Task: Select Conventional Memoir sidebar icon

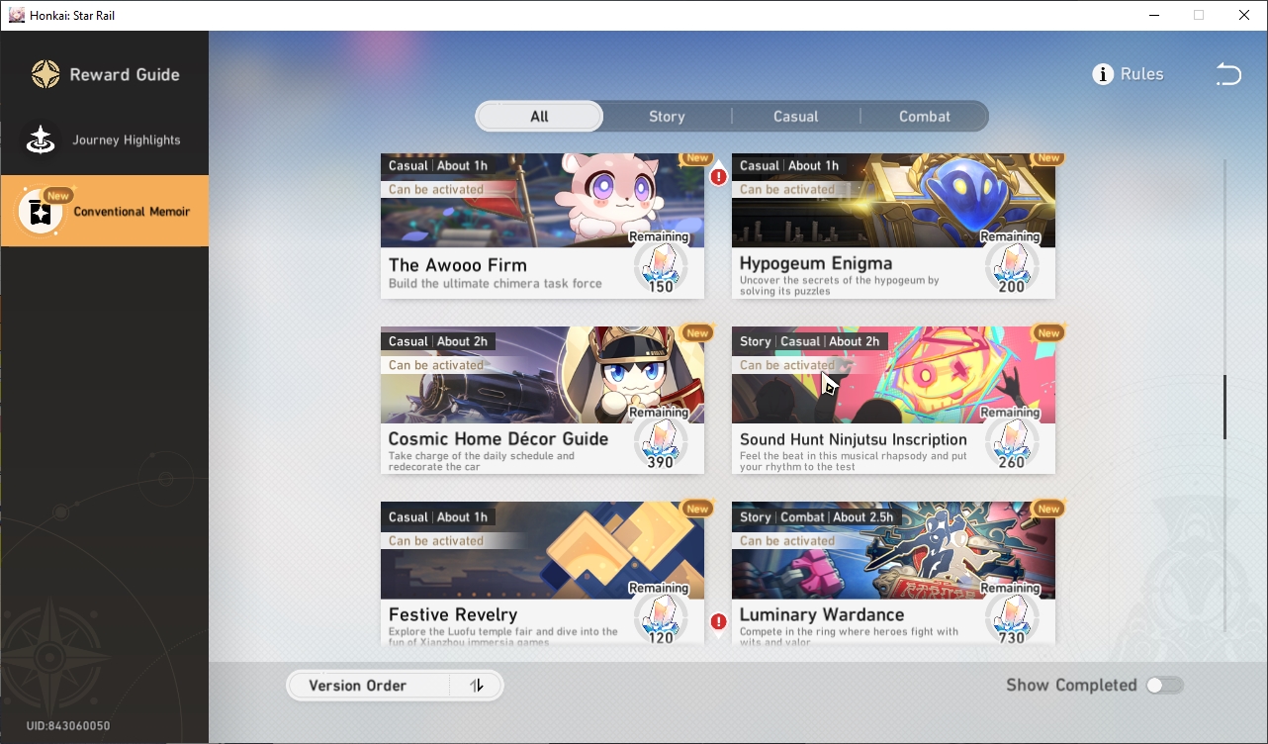Action: [41, 211]
